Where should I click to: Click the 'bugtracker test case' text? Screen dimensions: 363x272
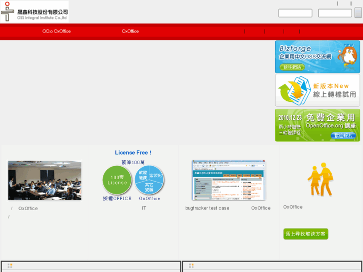[207, 208]
